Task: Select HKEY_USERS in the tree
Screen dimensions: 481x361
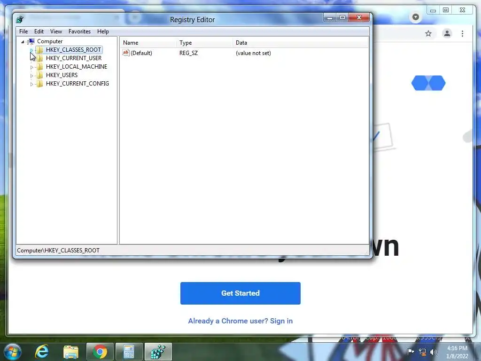Action: point(62,75)
